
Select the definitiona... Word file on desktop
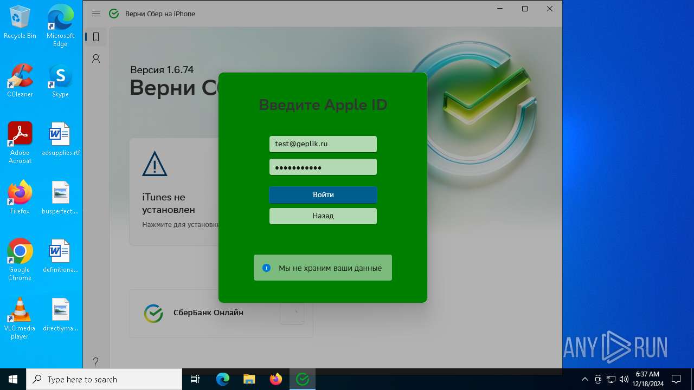[x=60, y=256]
